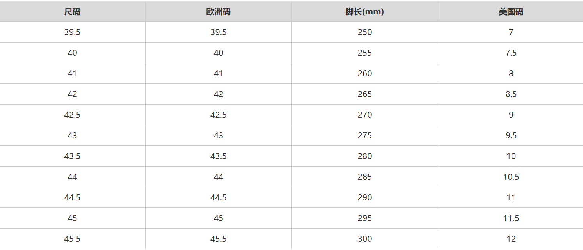Click the 尺码 column header
This screenshot has height=250, width=583.
pos(72,12)
